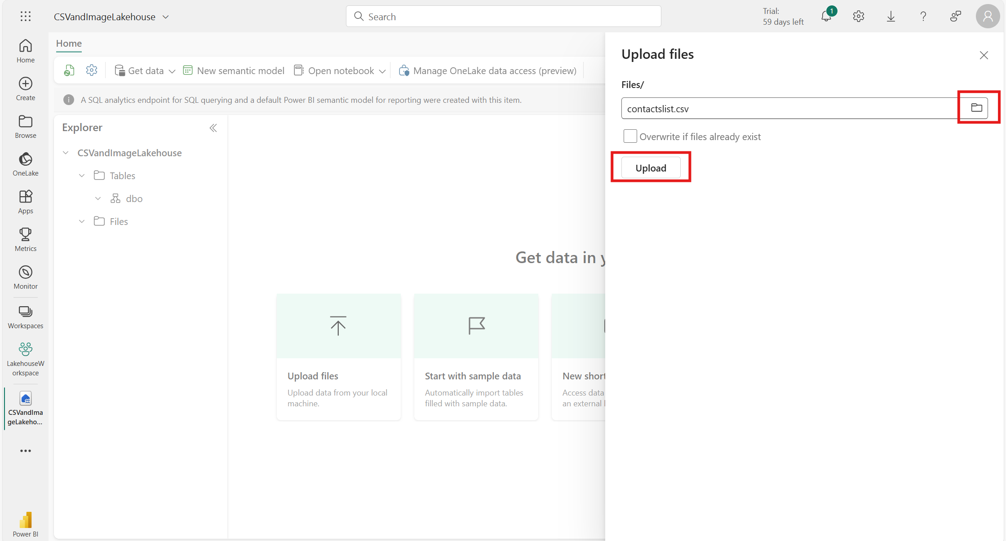
Task: Collapse the Tables folder tree node
Action: (82, 176)
